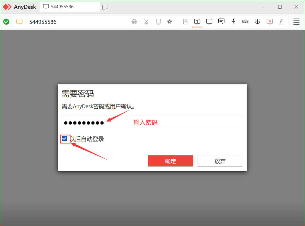Open the keyboard settings icon
305x226 pixels.
245,22
